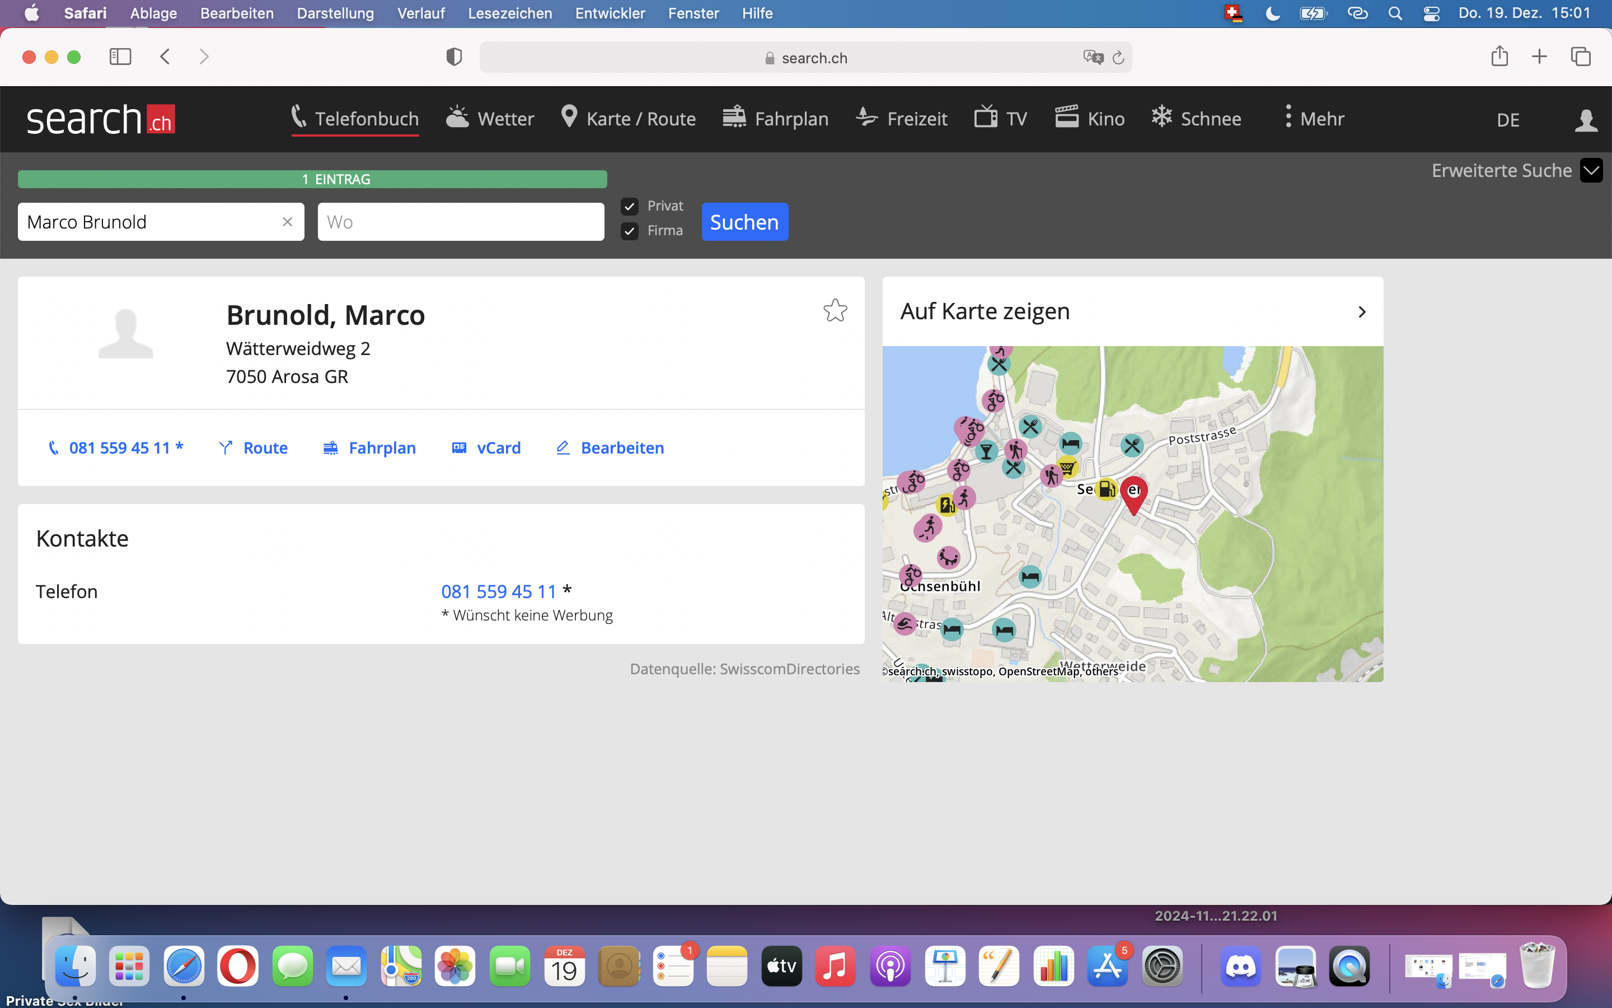Viewport: 1612px width, 1008px height.
Task: Toggle the Firma checkbox
Action: [x=630, y=231]
